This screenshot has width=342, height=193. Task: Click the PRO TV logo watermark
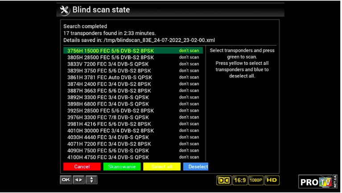point(318,181)
